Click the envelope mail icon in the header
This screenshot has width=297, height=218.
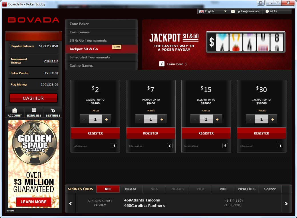[233, 11]
